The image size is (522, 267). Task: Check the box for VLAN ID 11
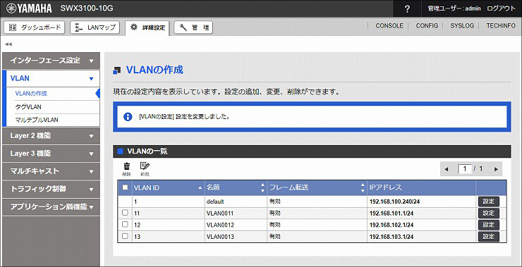(125, 213)
